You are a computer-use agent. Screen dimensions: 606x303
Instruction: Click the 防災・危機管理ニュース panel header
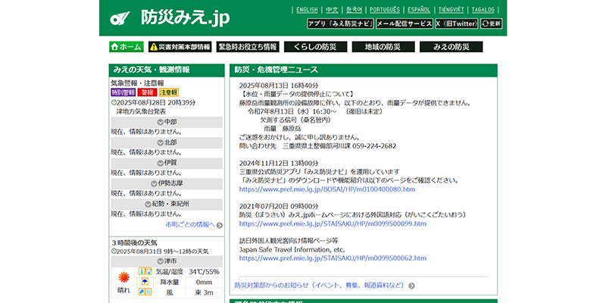[364, 70]
